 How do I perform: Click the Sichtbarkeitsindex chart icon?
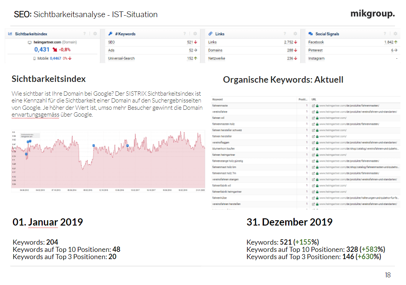[10, 34]
